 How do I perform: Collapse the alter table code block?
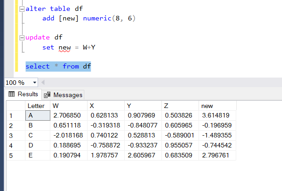tap(22, 9)
